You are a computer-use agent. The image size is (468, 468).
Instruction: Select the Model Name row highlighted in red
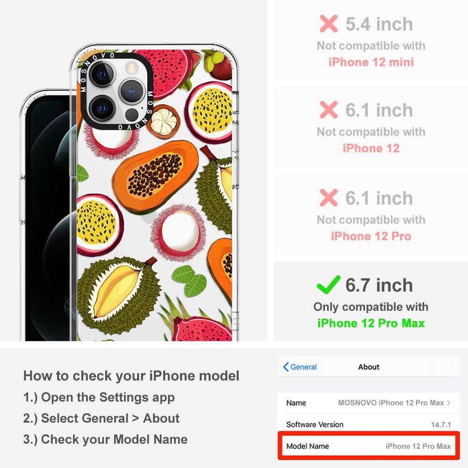pos(369,446)
